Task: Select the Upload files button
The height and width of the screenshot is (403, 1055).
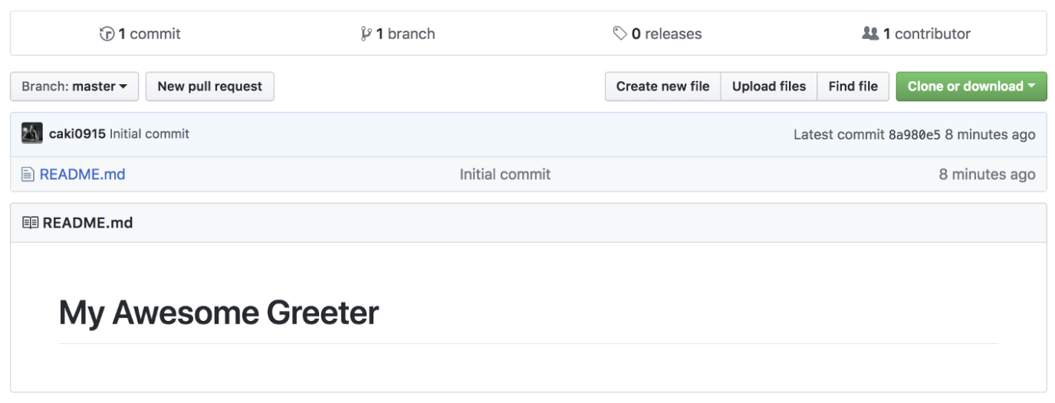Action: tap(769, 87)
